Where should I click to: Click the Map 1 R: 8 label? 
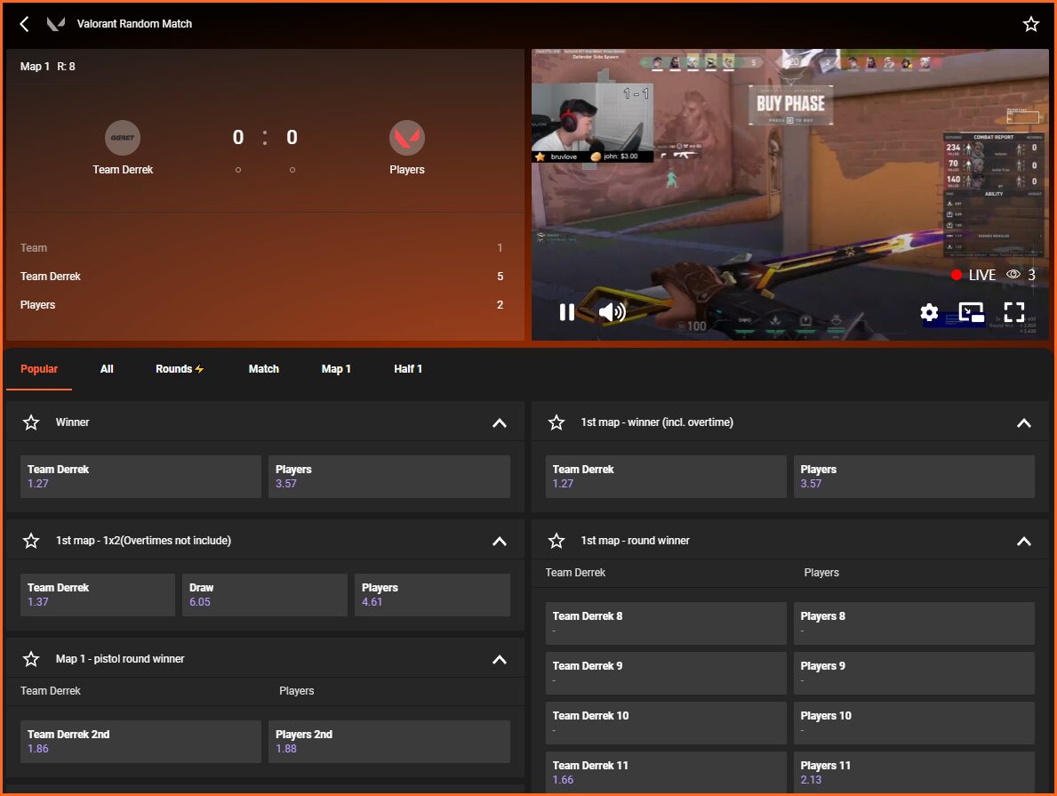point(48,67)
